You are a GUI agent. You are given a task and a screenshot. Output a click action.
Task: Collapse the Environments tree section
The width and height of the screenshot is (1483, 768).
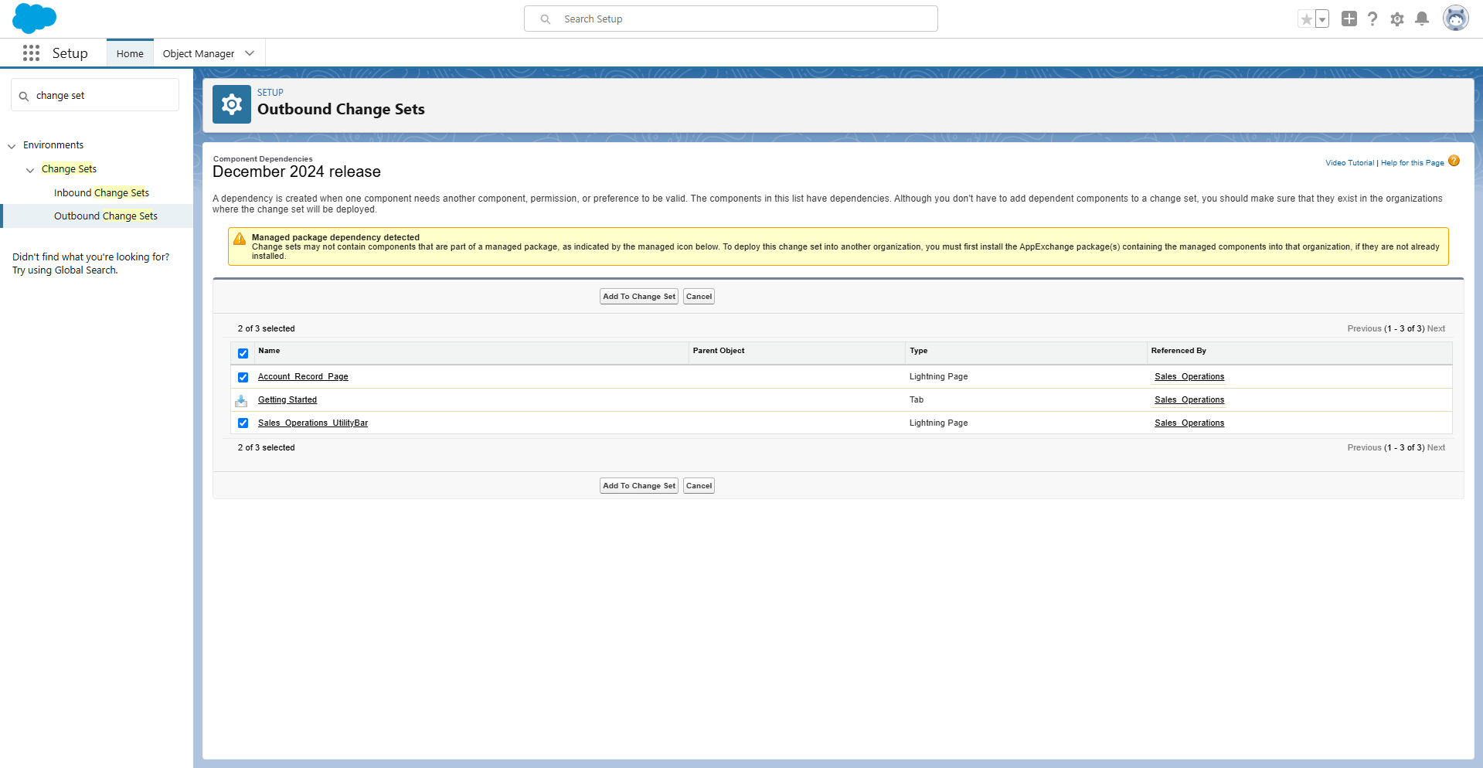click(12, 146)
